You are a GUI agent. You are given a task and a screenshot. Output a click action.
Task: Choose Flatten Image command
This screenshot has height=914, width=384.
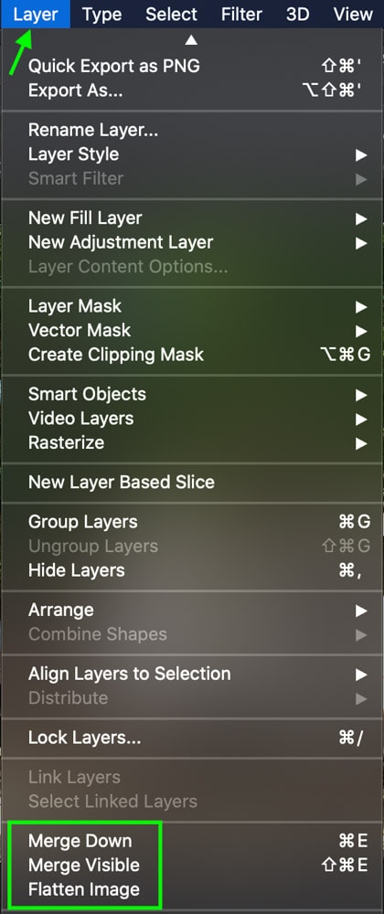pyautogui.click(x=192, y=890)
